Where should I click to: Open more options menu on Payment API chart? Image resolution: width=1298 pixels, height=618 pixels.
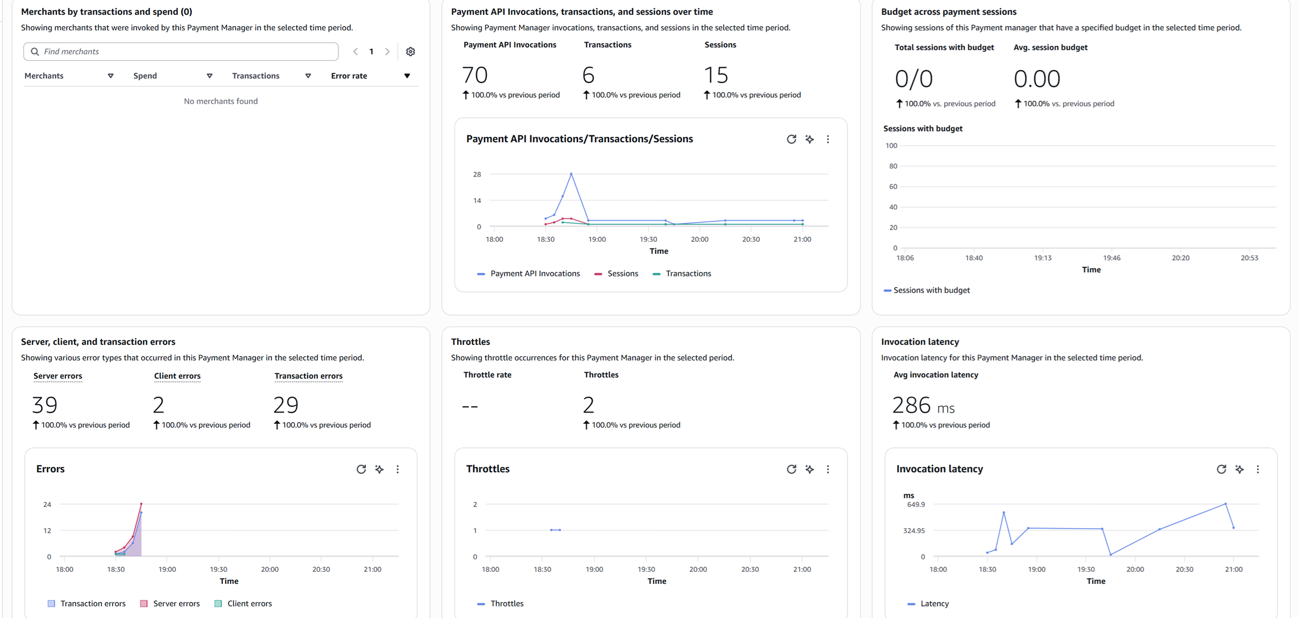point(828,139)
